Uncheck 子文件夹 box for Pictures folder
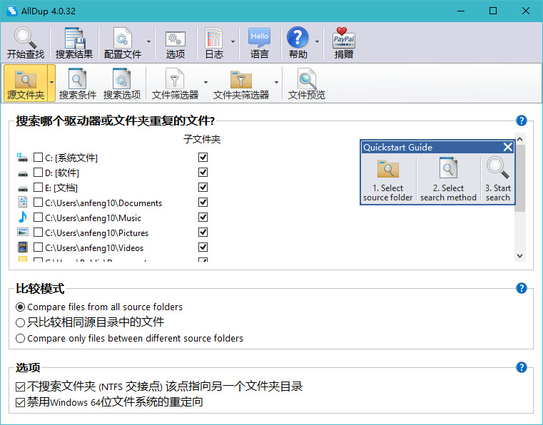This screenshot has width=543, height=425. (203, 232)
